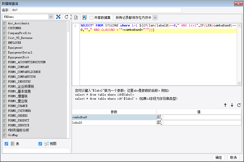Screen dimensions: 244x162
Task: Select CompanyProfits in the table list
Action: 19,33
